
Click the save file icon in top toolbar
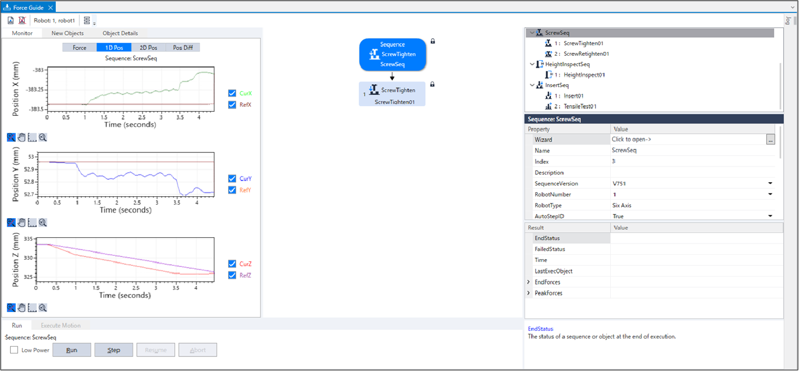tap(11, 20)
